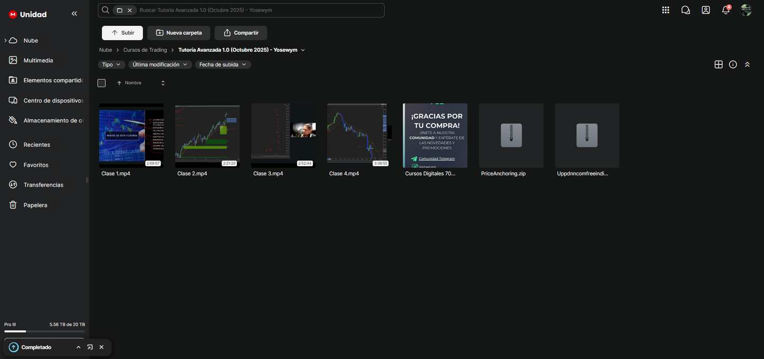Toggle Nombre sort direction
764x359 pixels.
[x=163, y=83]
